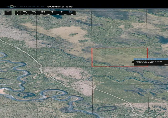Click the navigation toolbar grip handle
The image size is (168, 118).
[x=18, y=12]
